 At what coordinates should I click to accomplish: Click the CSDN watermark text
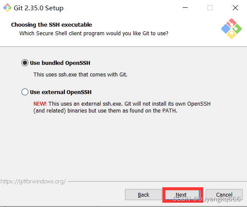tap(207, 199)
